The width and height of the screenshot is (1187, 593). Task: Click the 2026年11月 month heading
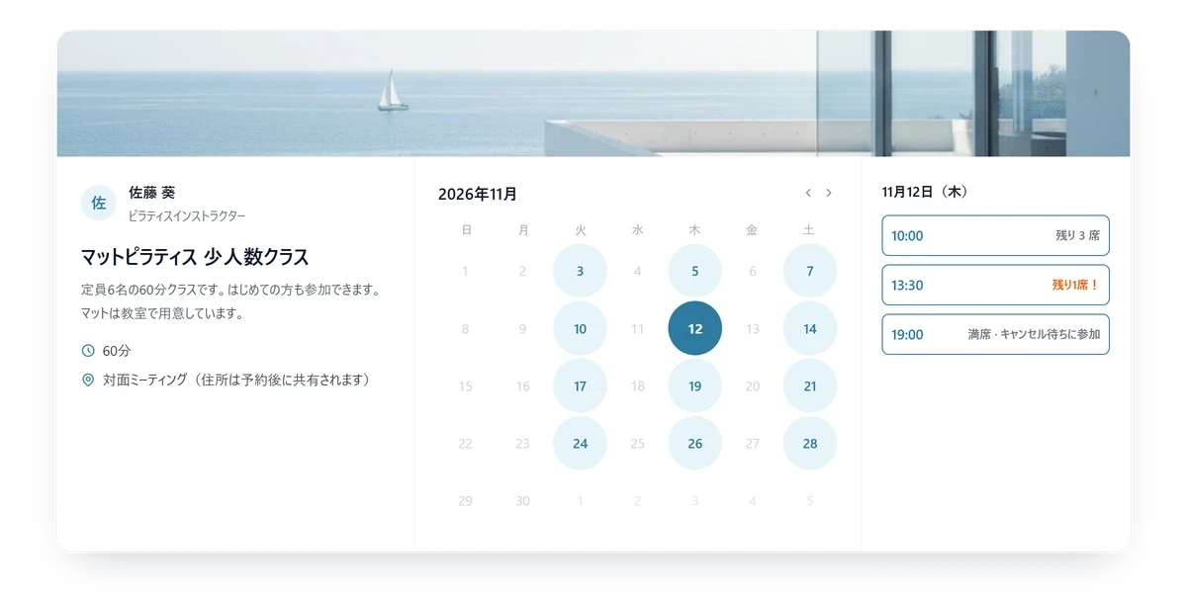[x=478, y=194]
